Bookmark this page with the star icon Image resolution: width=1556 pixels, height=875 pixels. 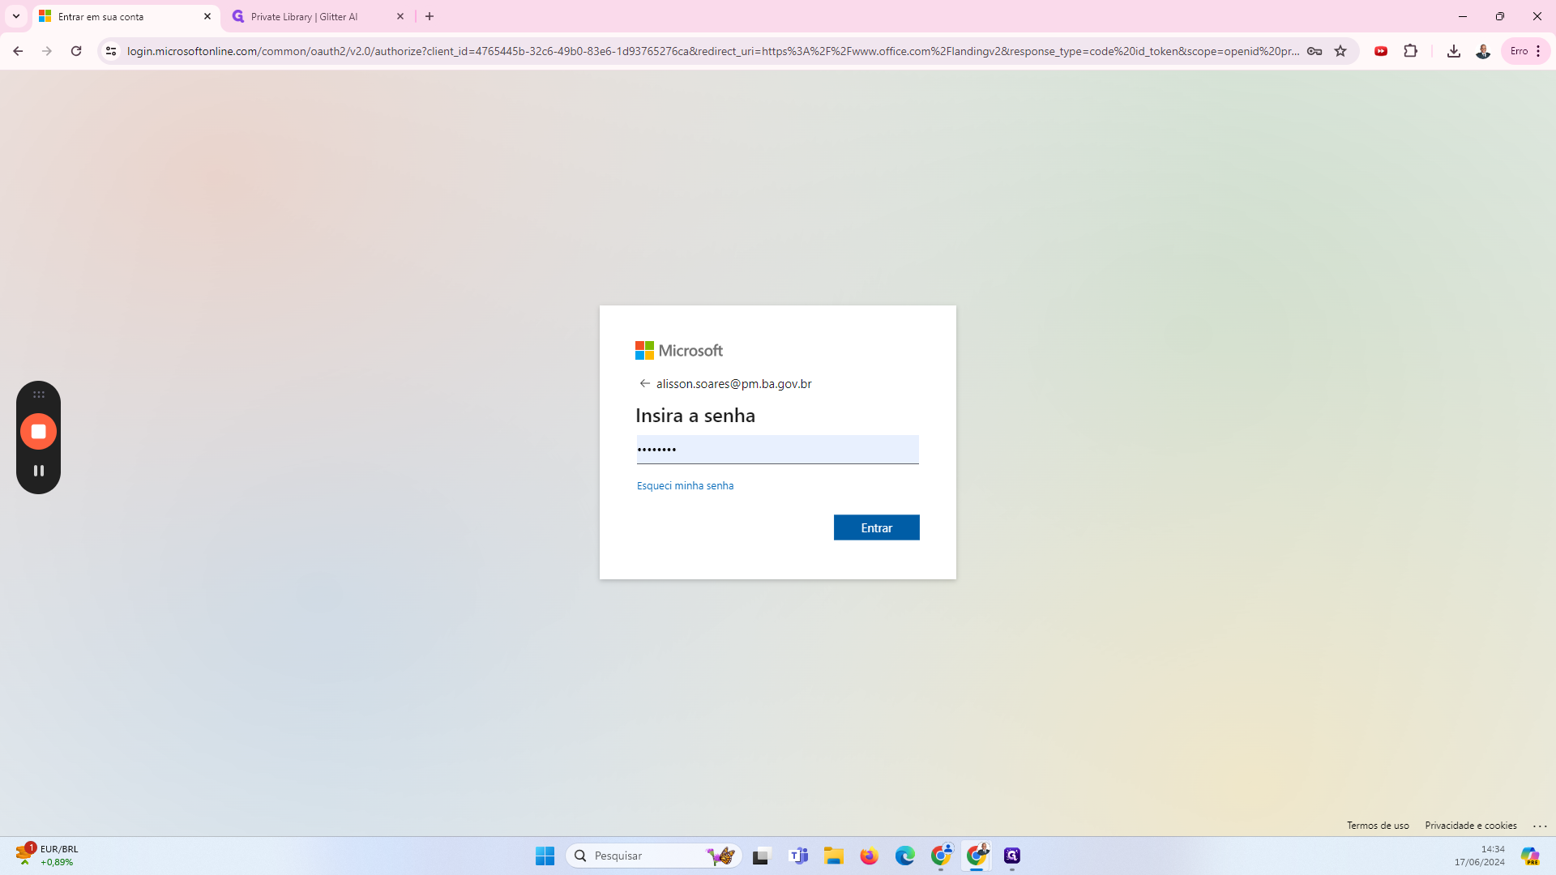1340,51
